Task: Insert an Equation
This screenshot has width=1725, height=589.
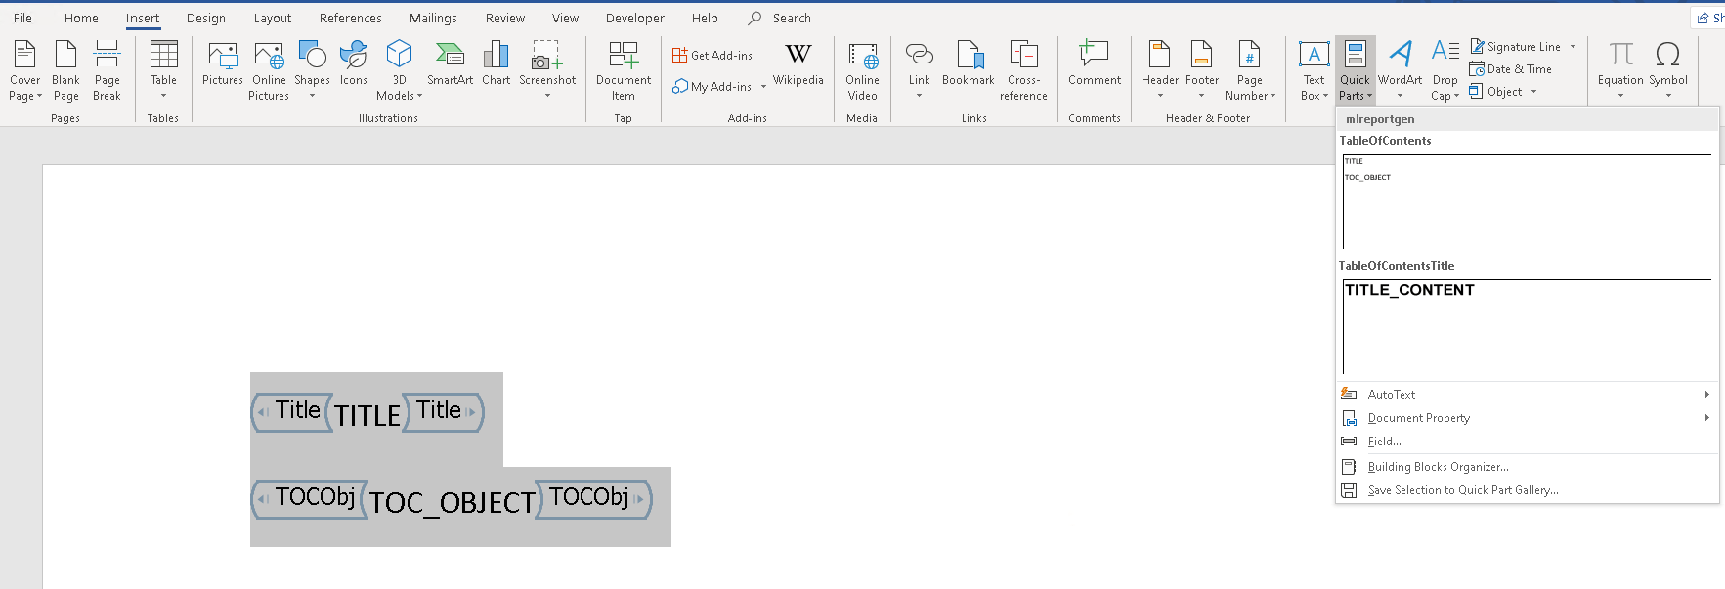Action: pyautogui.click(x=1620, y=68)
